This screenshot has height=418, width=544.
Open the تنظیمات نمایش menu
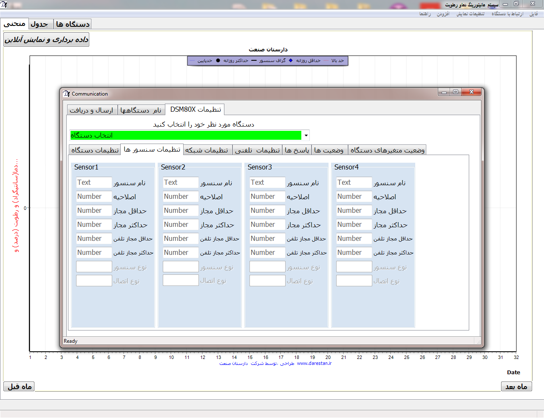[x=470, y=14]
